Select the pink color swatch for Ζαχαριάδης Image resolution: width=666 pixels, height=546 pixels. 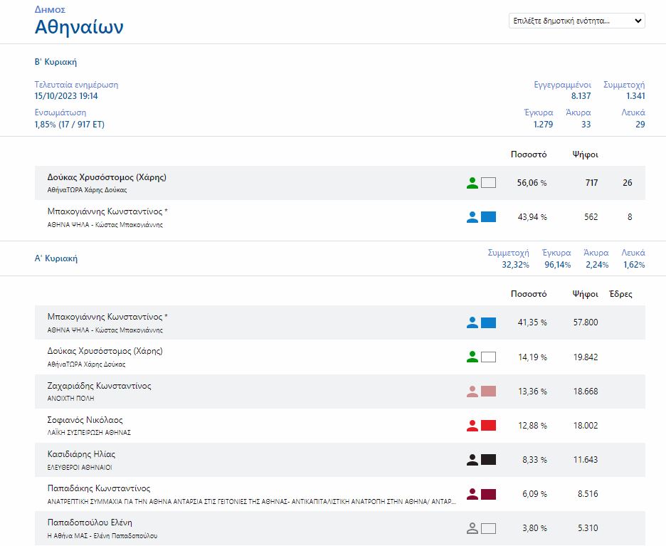point(488,392)
